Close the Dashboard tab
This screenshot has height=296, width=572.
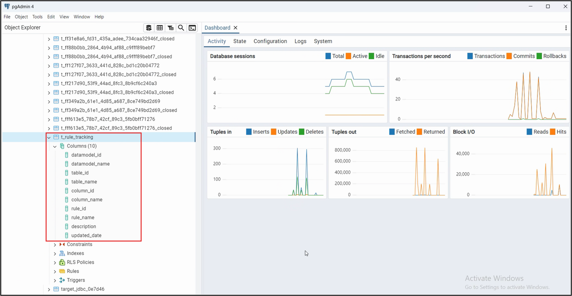235,28
